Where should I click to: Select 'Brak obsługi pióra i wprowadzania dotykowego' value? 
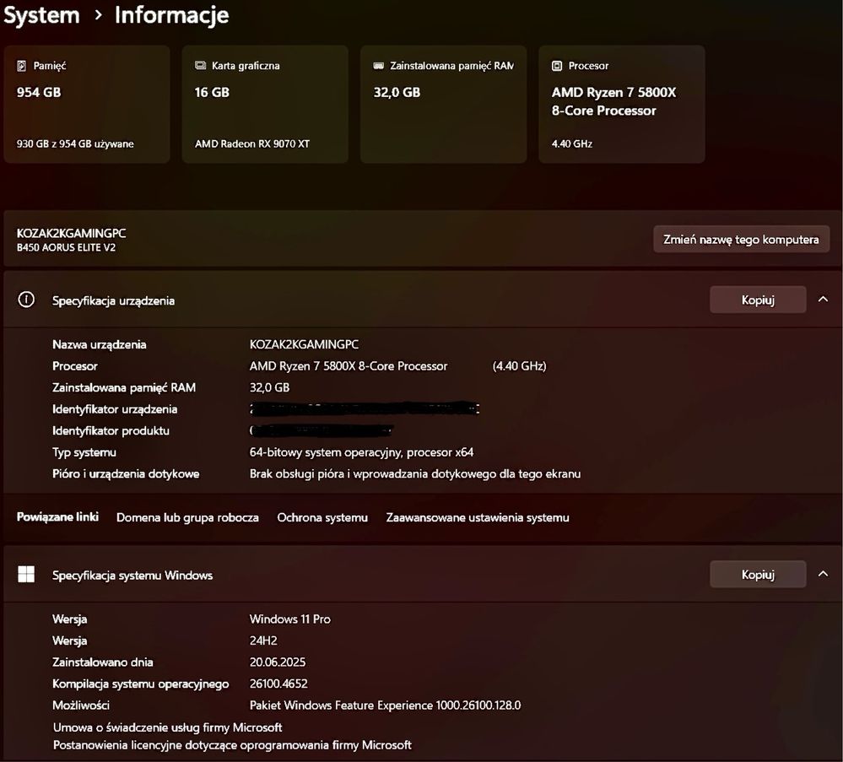coord(415,473)
